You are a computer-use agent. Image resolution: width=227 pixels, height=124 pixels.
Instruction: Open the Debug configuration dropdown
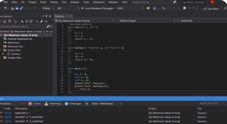(48, 8)
